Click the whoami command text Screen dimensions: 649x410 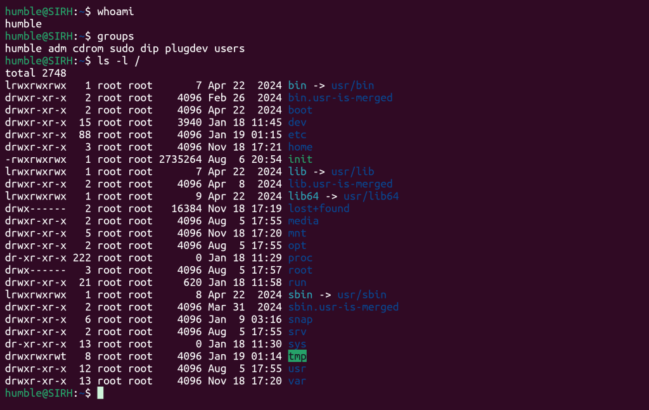tap(115, 11)
